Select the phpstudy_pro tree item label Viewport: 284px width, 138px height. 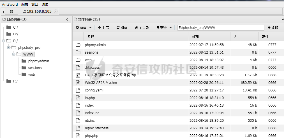coord(29,47)
